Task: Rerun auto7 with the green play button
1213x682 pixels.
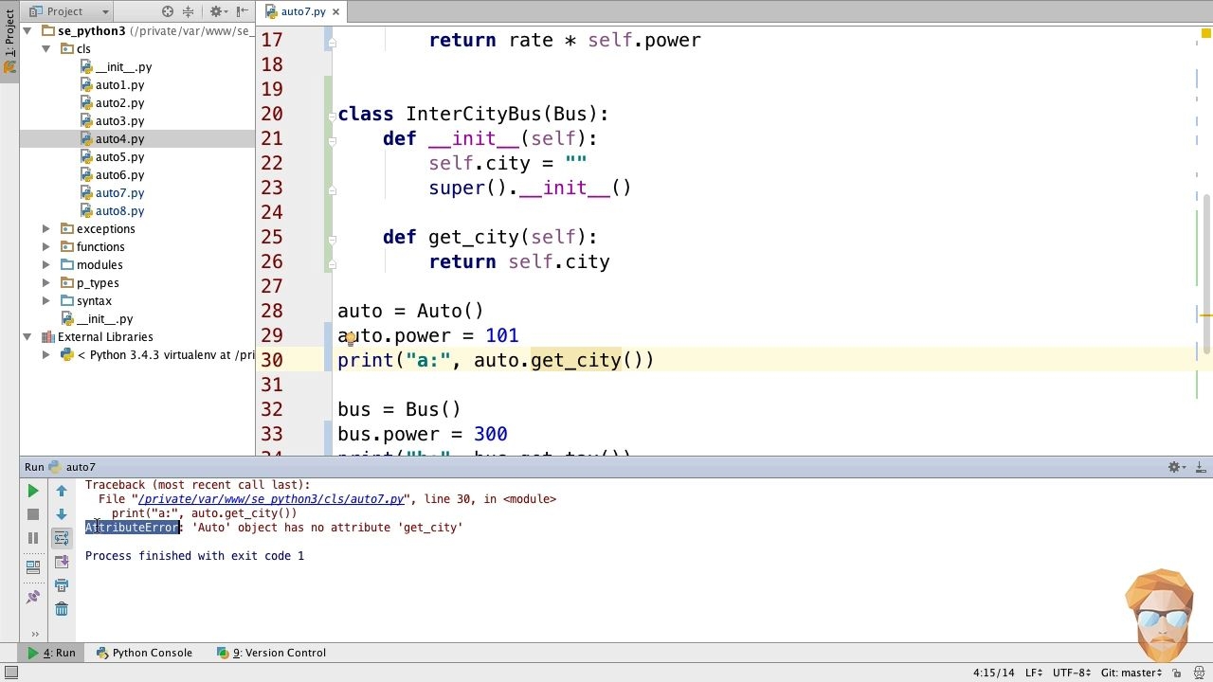Action: tap(33, 491)
